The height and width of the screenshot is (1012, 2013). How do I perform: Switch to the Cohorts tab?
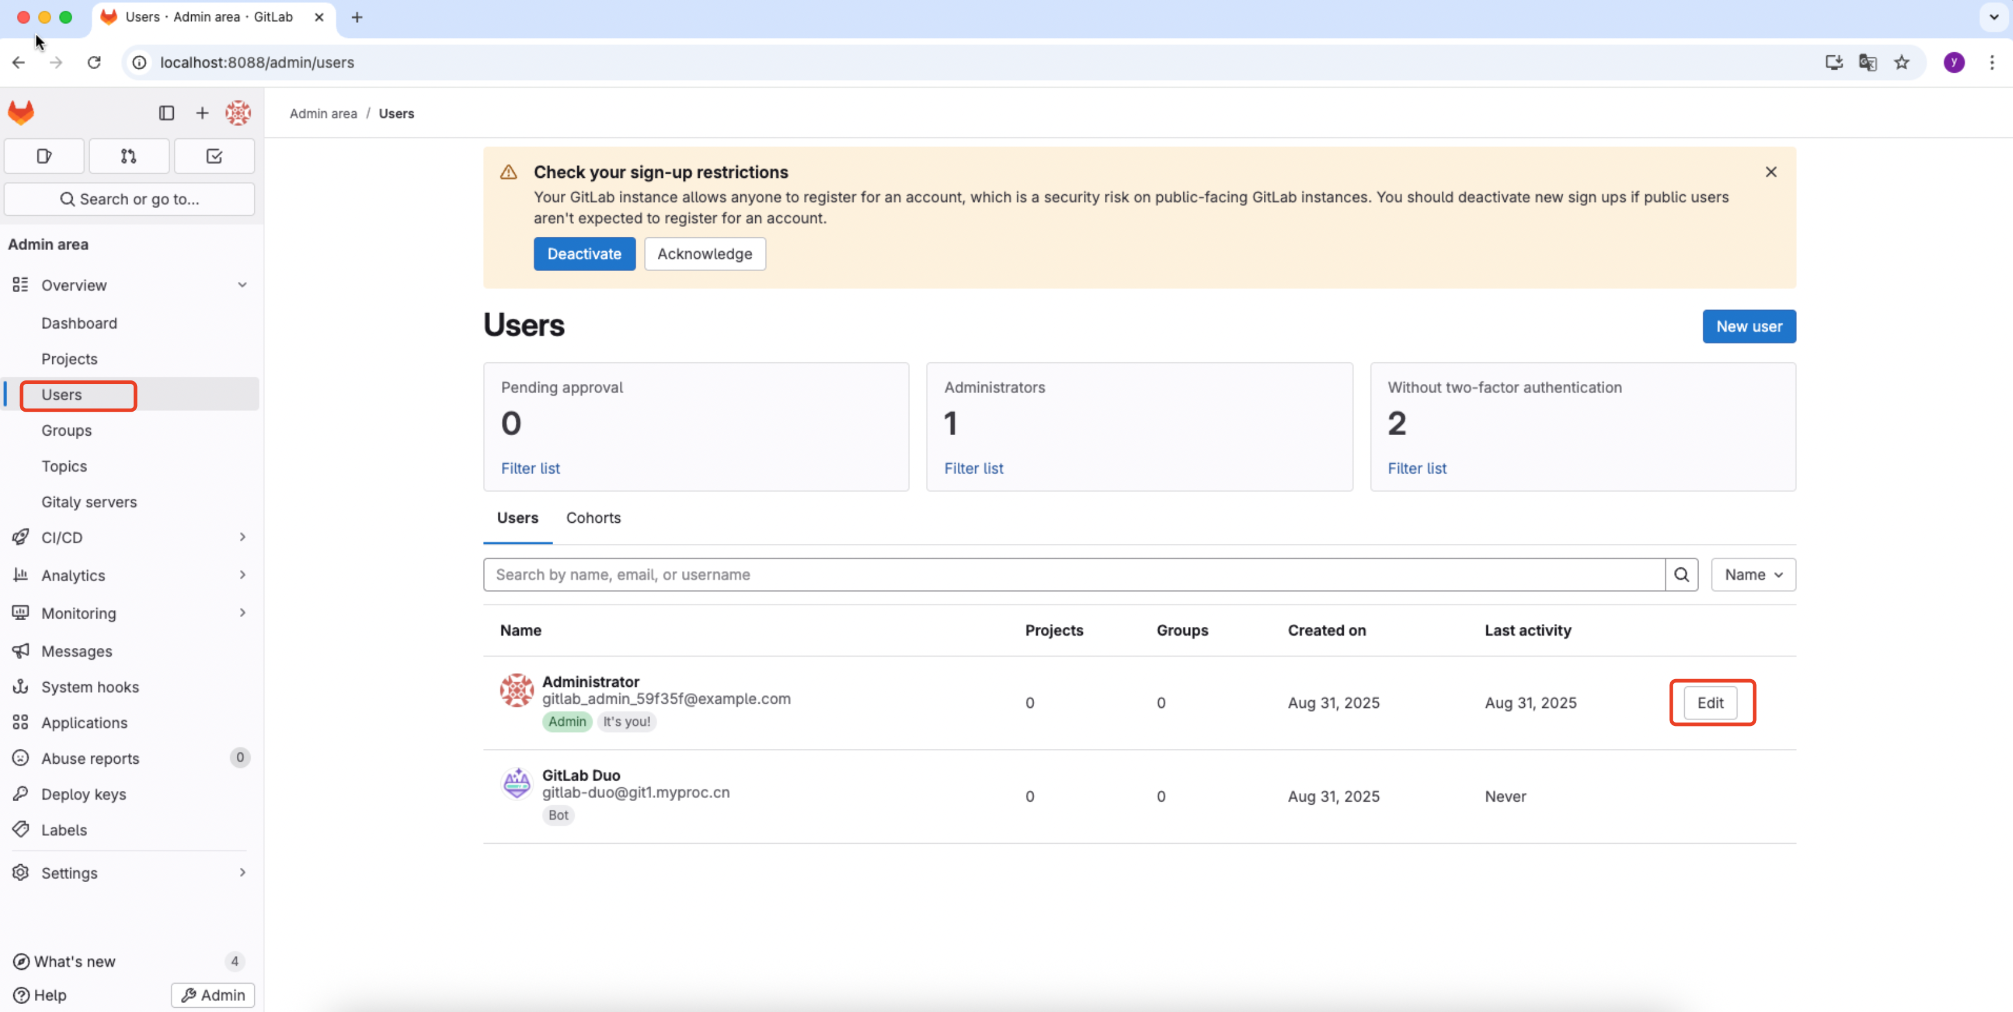593,517
